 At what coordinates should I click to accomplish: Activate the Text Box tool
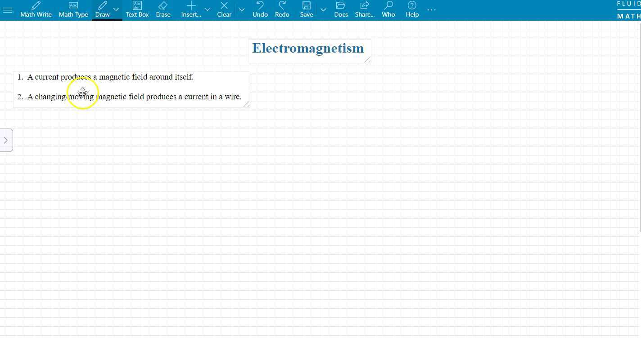[137, 9]
